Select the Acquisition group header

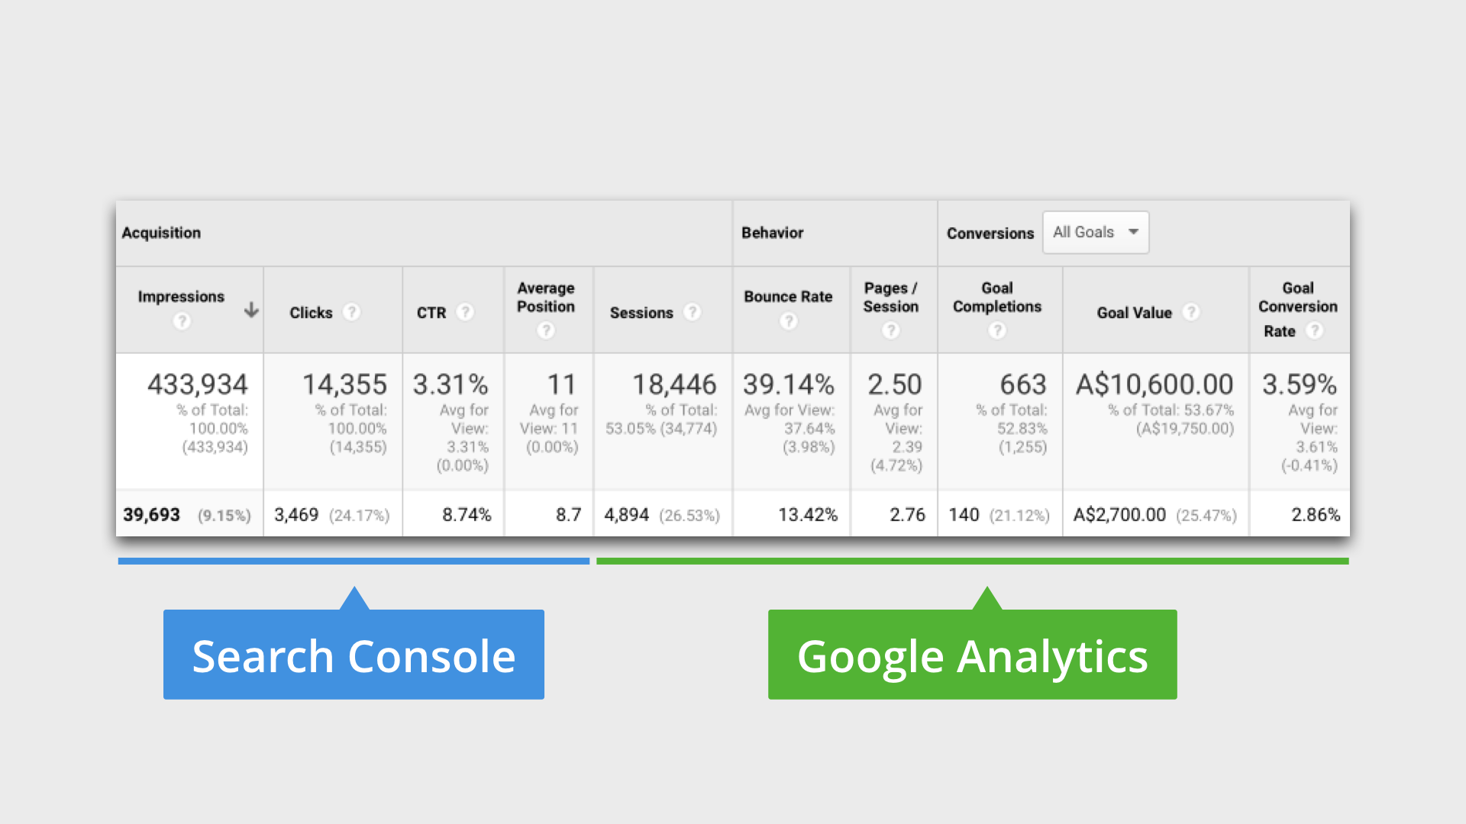point(161,233)
